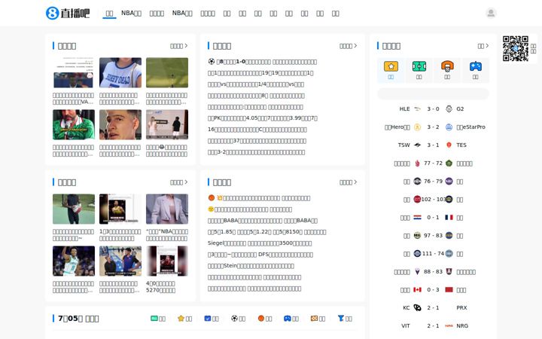Click the QR code image

(516, 49)
